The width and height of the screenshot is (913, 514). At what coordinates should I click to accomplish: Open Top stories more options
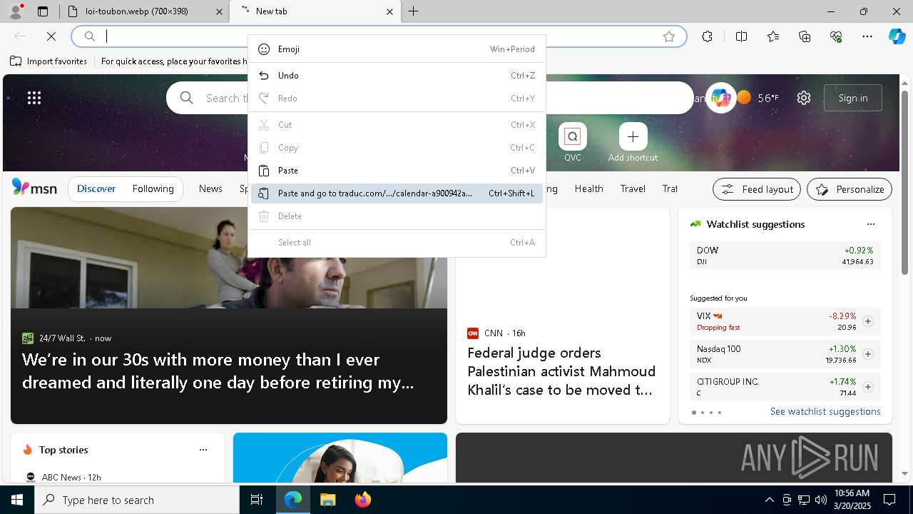coord(203,450)
